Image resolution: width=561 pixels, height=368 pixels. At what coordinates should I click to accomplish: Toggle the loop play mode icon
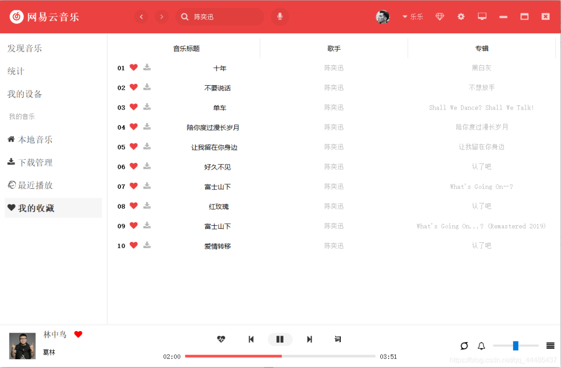[x=464, y=346]
